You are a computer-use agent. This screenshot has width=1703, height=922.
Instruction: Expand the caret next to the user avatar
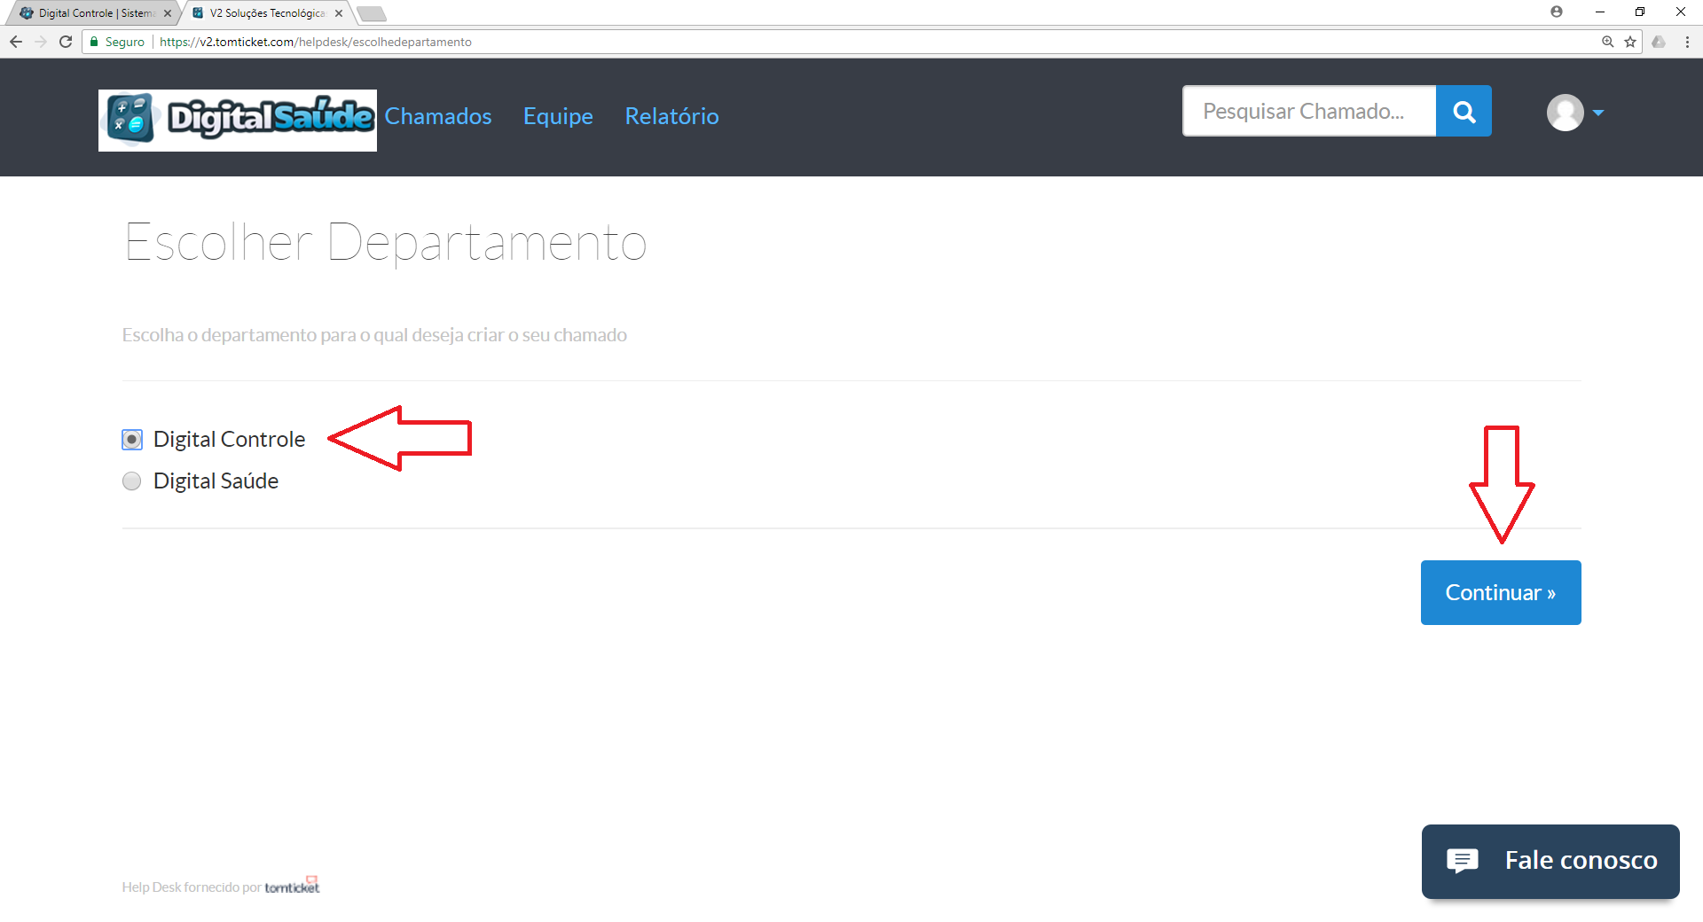pos(1598,113)
